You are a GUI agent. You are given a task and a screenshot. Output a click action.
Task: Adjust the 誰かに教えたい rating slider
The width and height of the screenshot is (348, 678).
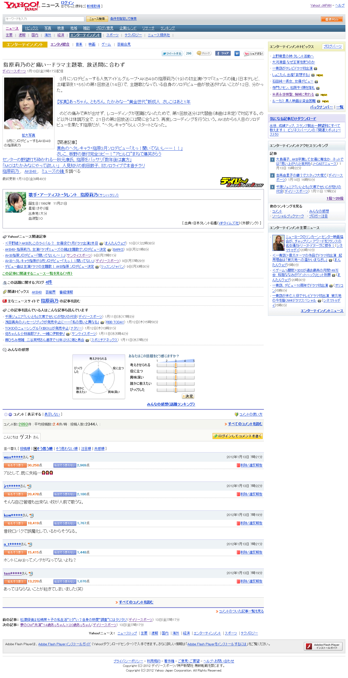[176, 383]
